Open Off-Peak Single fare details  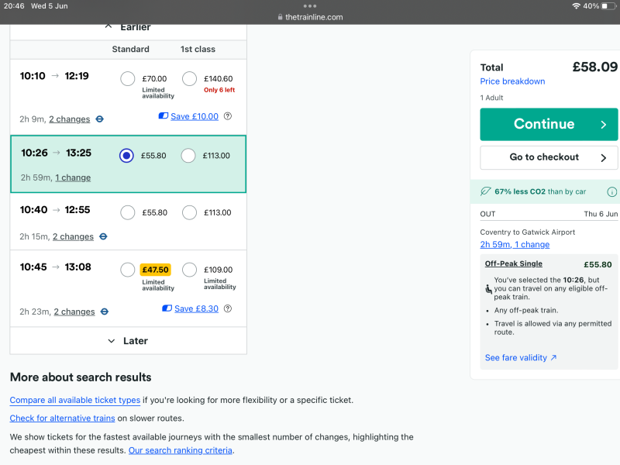(514, 263)
